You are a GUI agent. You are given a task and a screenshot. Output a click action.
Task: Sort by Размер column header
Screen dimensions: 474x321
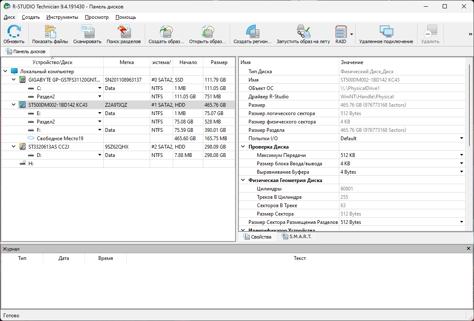pyautogui.click(x=219, y=62)
